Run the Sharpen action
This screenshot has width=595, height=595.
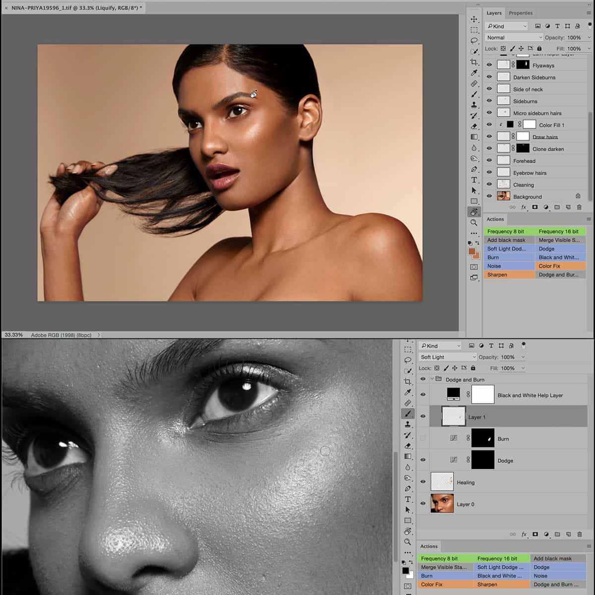coord(497,274)
